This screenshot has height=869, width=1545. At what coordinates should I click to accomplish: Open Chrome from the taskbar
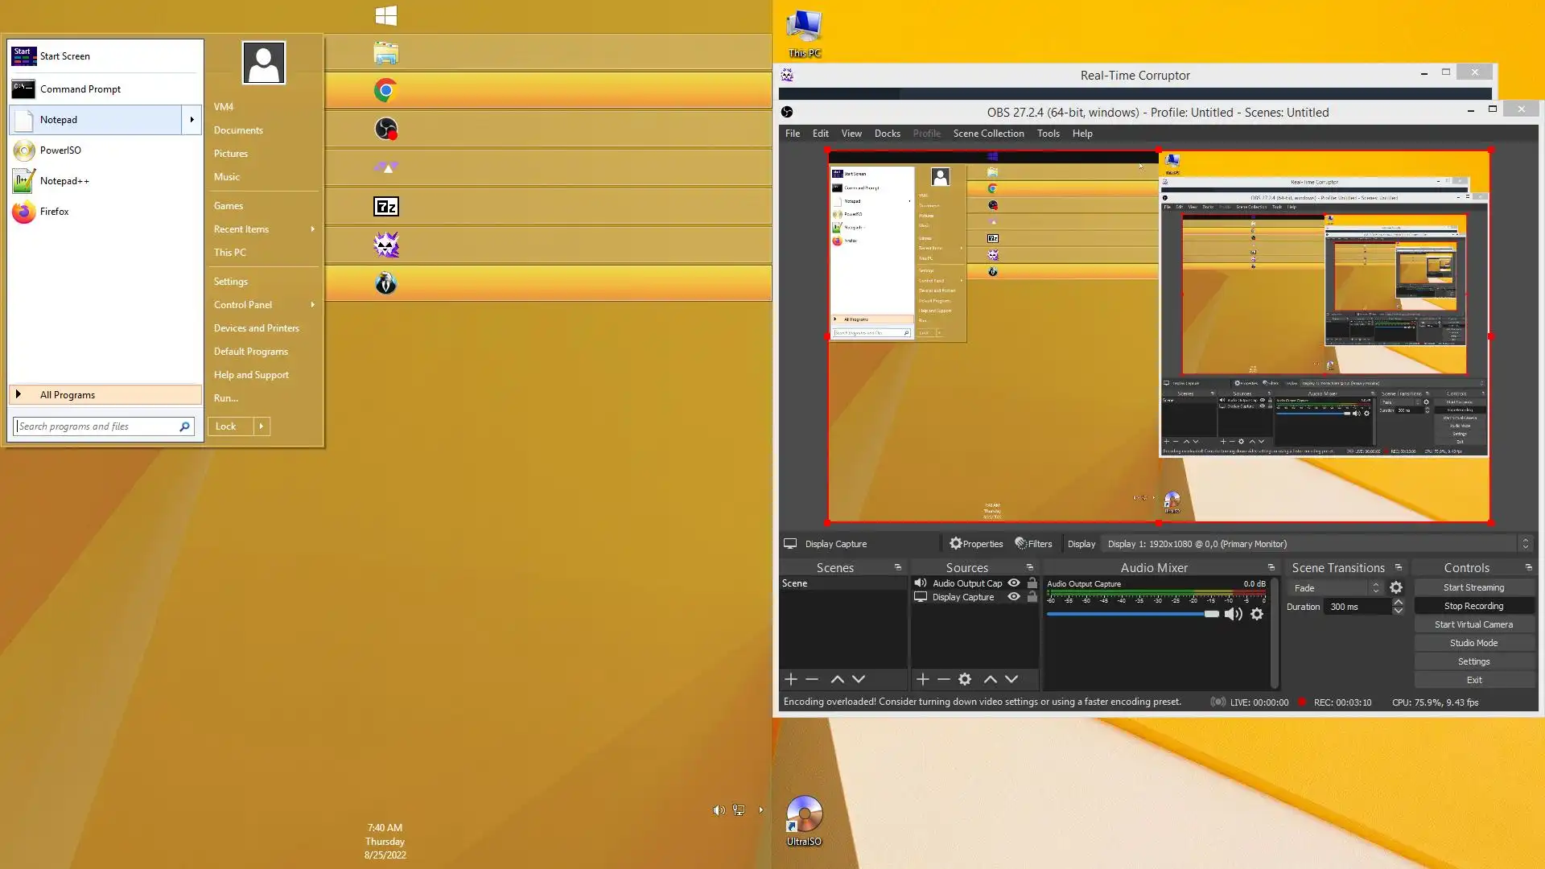tap(386, 91)
